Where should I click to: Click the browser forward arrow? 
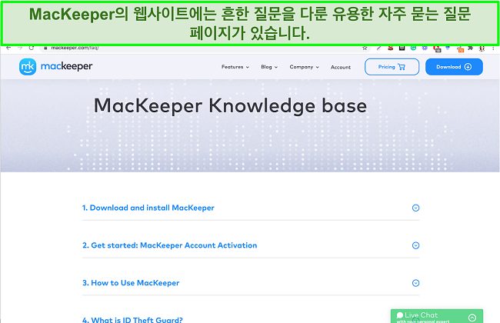tap(20, 48)
